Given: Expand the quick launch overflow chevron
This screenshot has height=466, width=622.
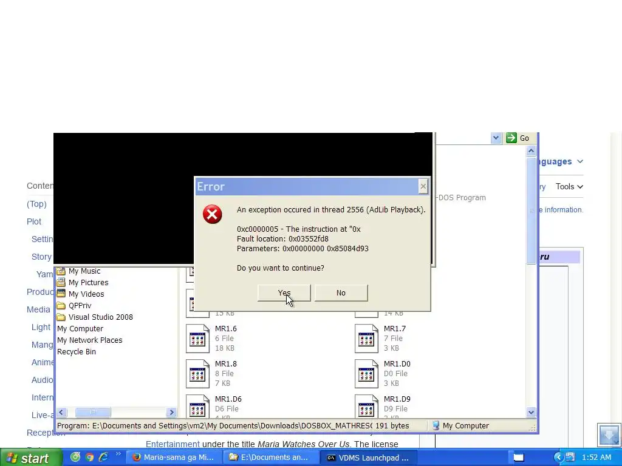Looking at the screenshot, I should (x=118, y=454).
